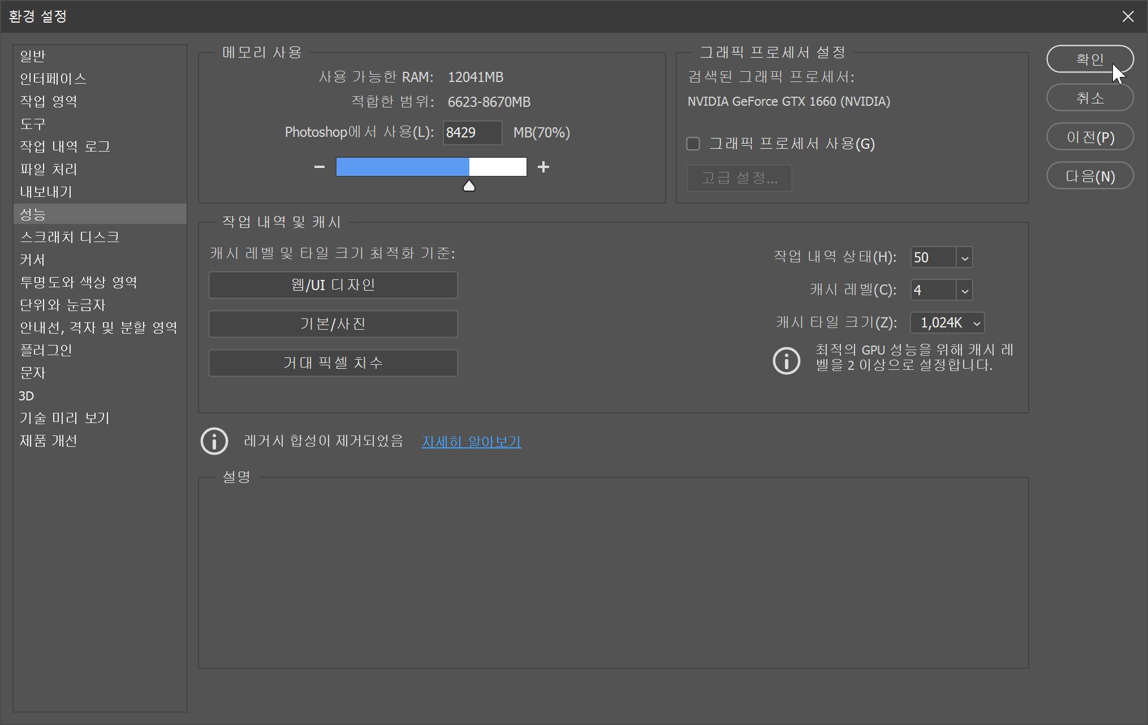Click the minus icon beside memory slider

320,167
